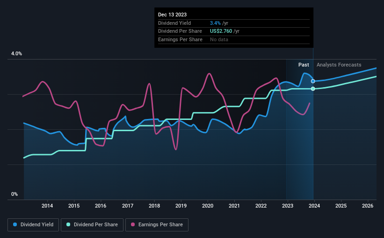This screenshot has width=384, height=238.
Task: Click the 2018 x-axis label
Action: tap(154, 206)
